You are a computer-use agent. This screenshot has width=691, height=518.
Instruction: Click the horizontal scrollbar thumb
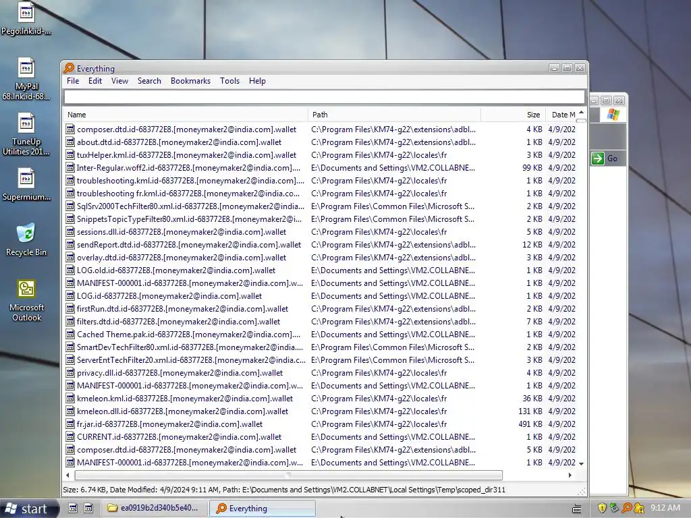(289, 476)
